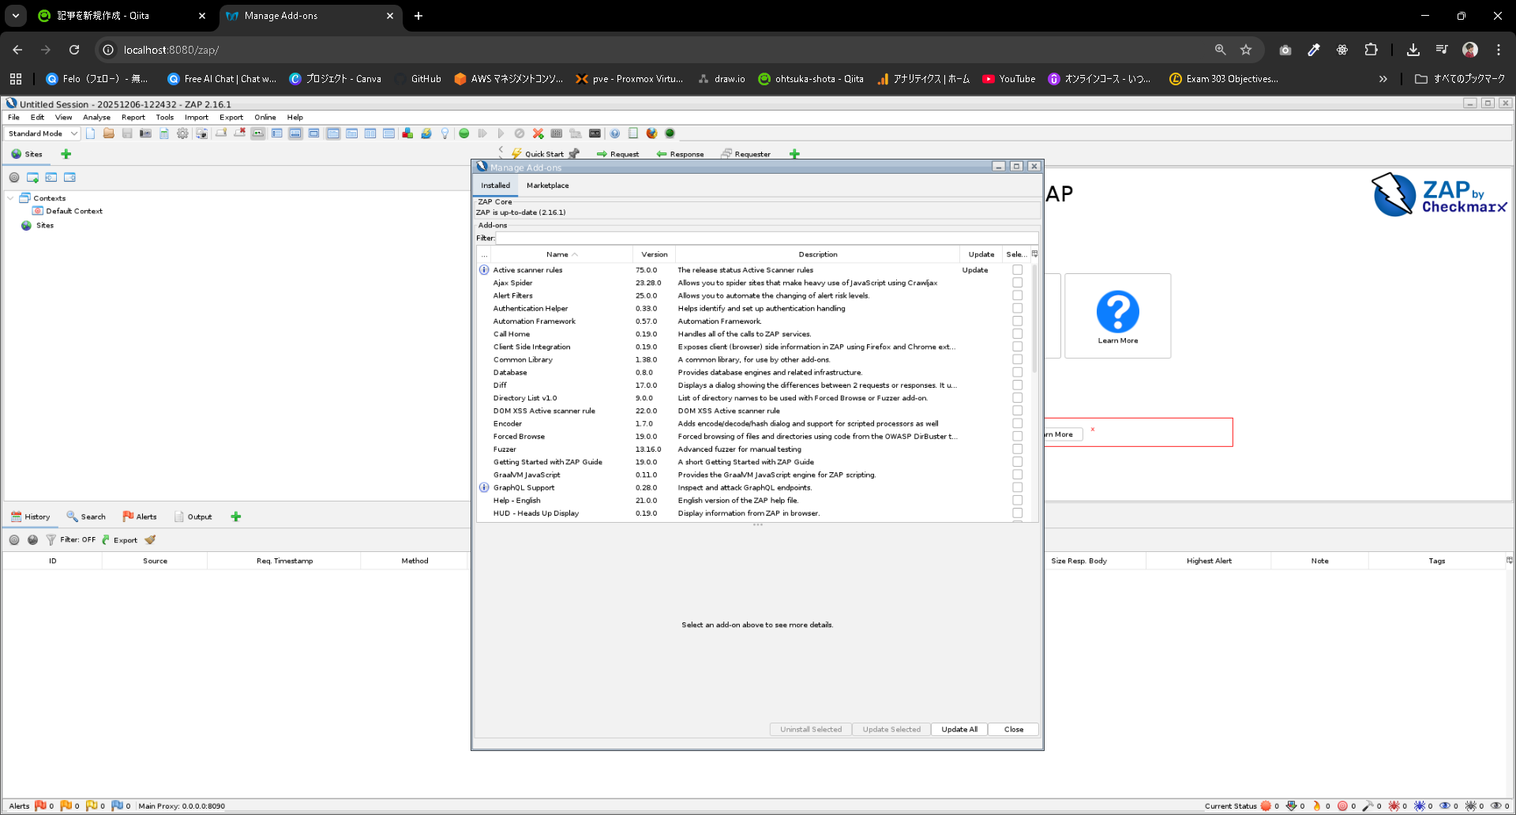Click the New Session toolbar icon
The width and height of the screenshot is (1516, 815).
(91, 133)
